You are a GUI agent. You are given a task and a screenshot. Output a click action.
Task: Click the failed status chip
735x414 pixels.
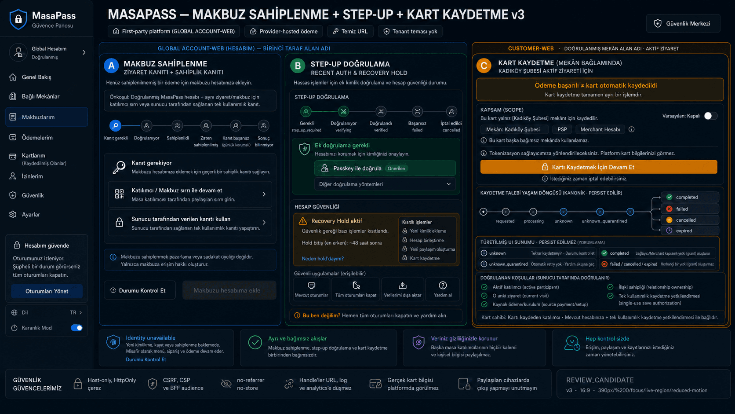690,209
